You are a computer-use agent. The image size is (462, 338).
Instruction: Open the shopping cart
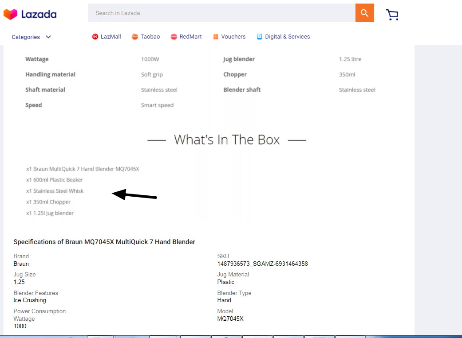392,15
